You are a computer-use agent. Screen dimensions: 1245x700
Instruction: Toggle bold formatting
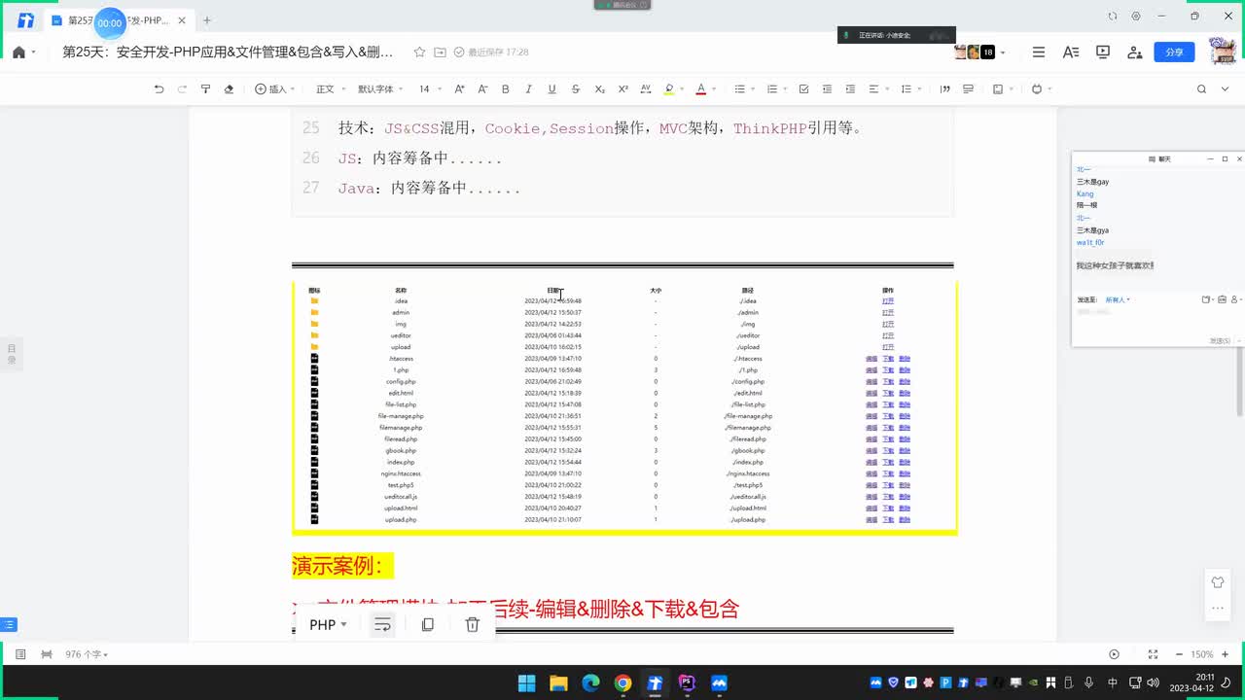tap(506, 88)
